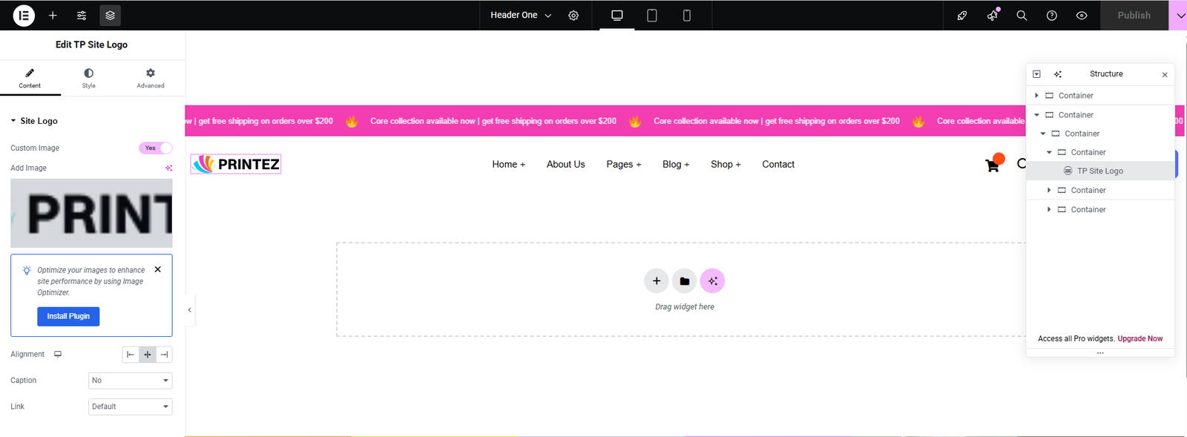Switch to the Advanced tab
Viewport: 1187px width, 437px height.
[150, 77]
